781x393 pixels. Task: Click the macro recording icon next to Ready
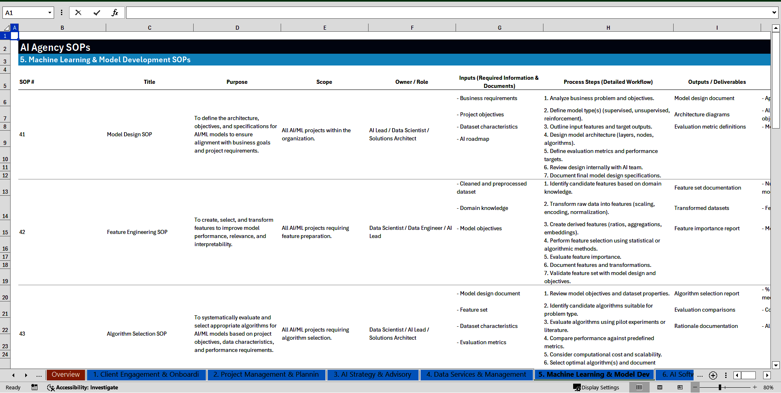point(35,387)
